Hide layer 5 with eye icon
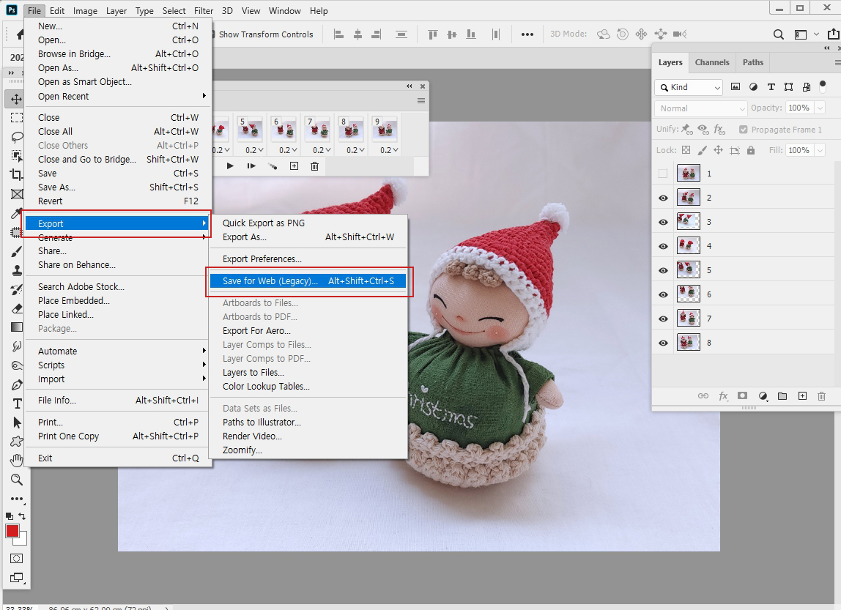The width and height of the screenshot is (841, 610). point(664,270)
